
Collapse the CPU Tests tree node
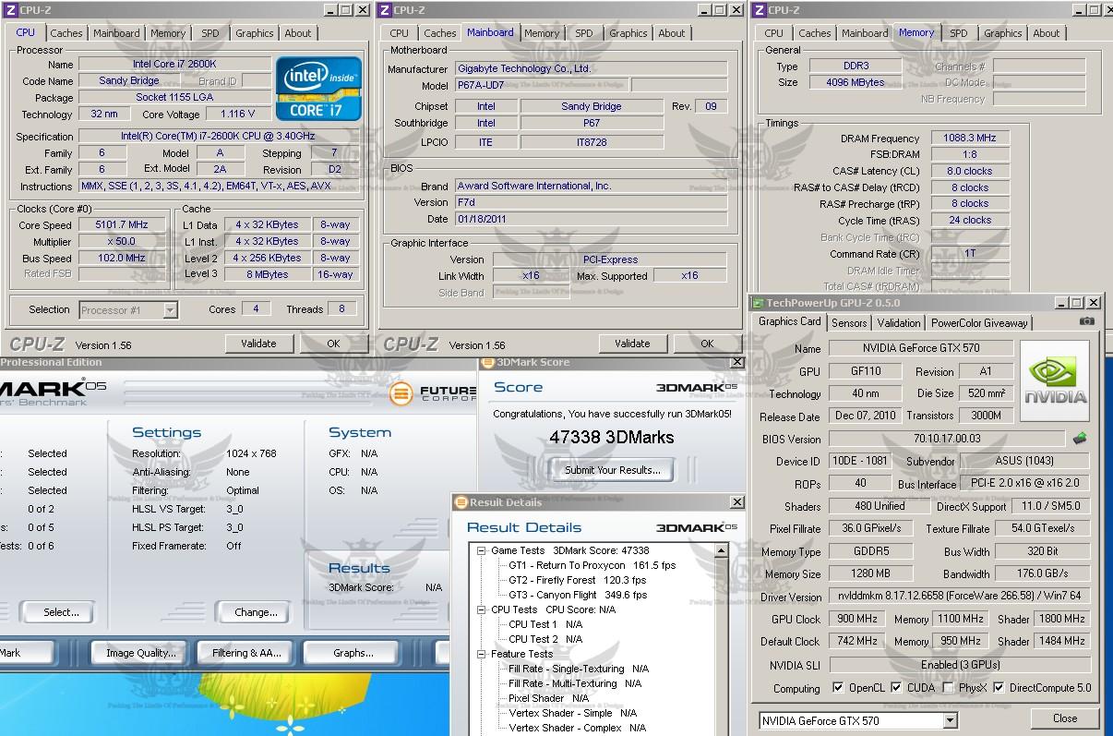(482, 609)
